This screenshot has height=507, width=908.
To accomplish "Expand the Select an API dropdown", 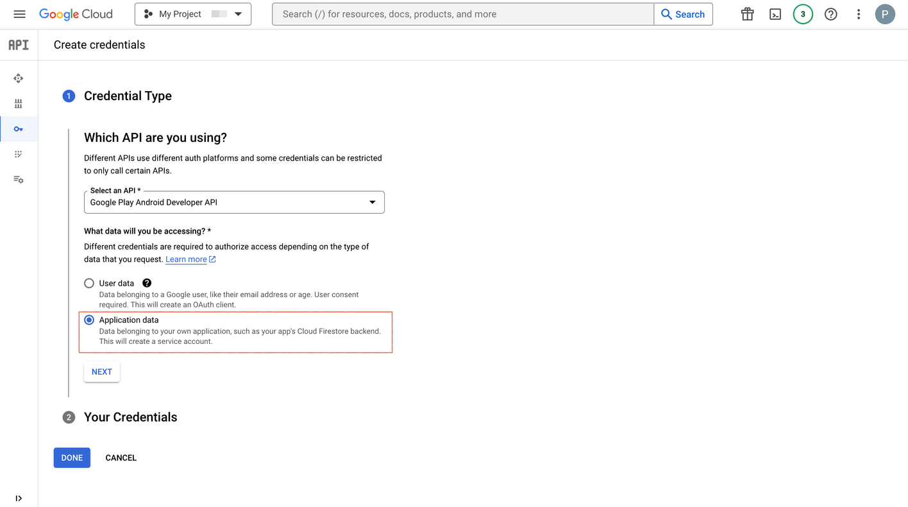I will 234,202.
